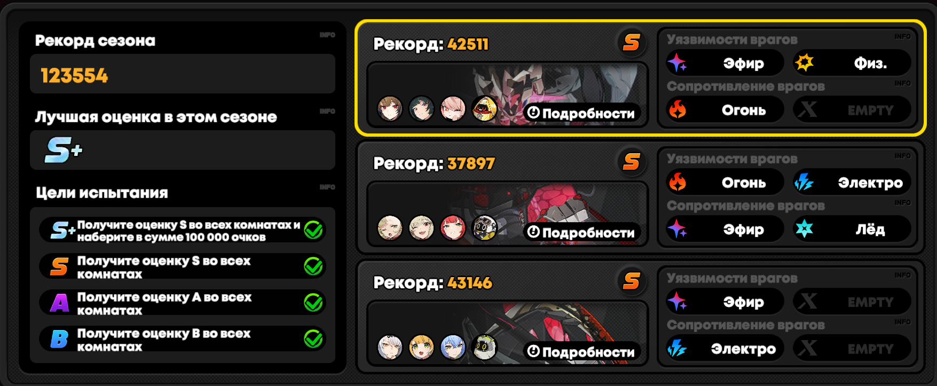Image resolution: width=937 pixels, height=386 pixels.
Task: Click the Ice resistance icon in second record
Action: tap(804, 229)
